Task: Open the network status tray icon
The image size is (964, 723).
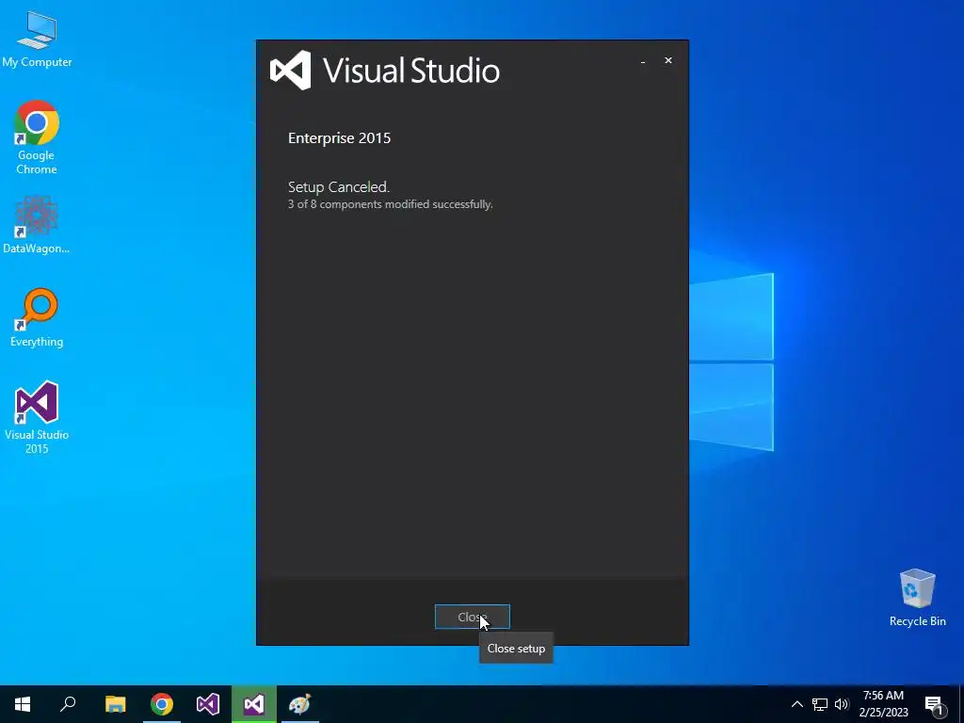Action: [x=820, y=704]
